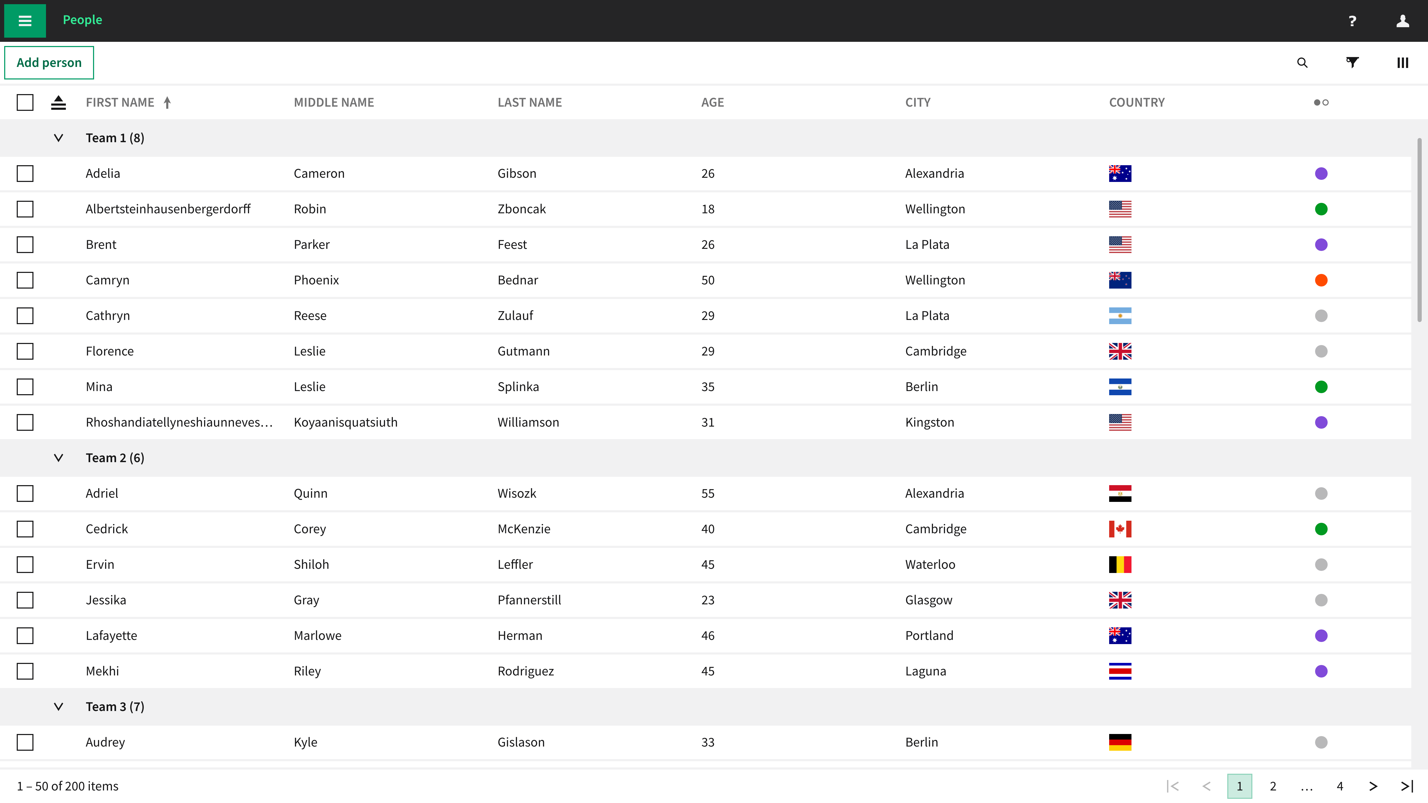Click the search magnifier icon

pyautogui.click(x=1303, y=63)
